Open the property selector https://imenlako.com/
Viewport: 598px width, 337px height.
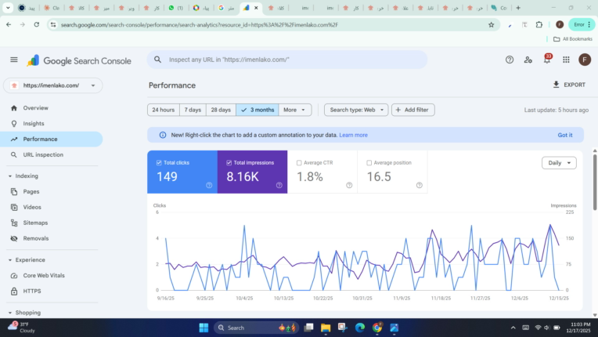coord(53,85)
